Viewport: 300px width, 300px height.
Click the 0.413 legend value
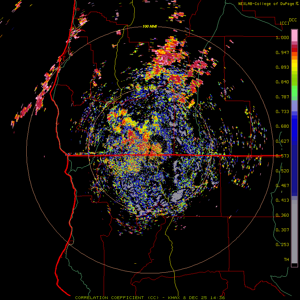click(x=282, y=200)
